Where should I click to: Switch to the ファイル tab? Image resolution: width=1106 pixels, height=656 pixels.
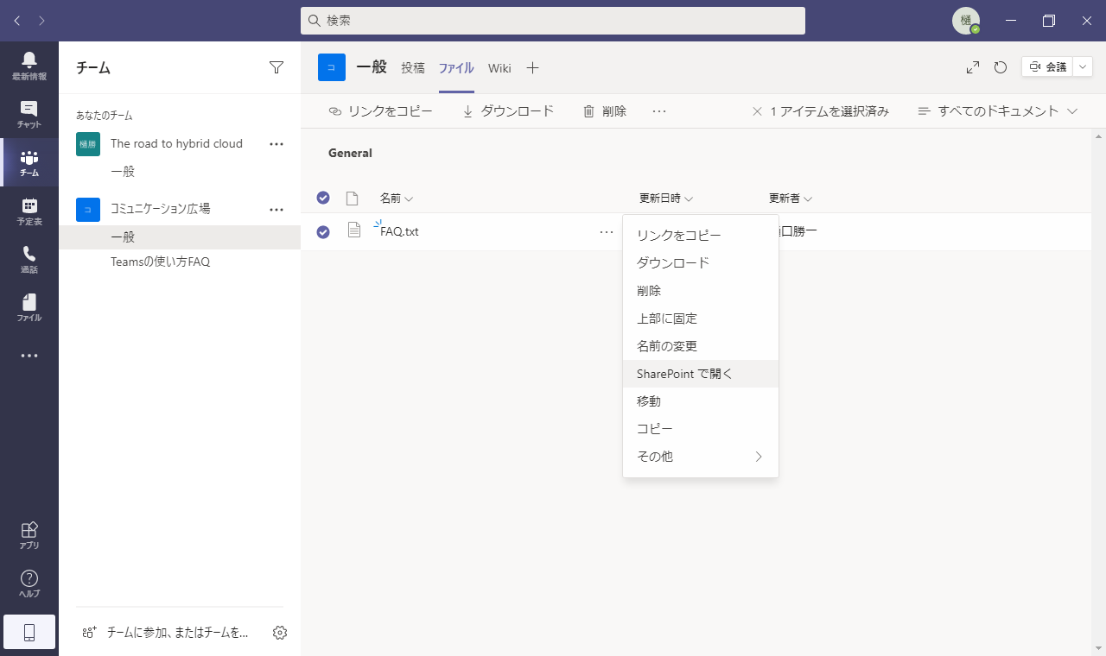point(456,68)
